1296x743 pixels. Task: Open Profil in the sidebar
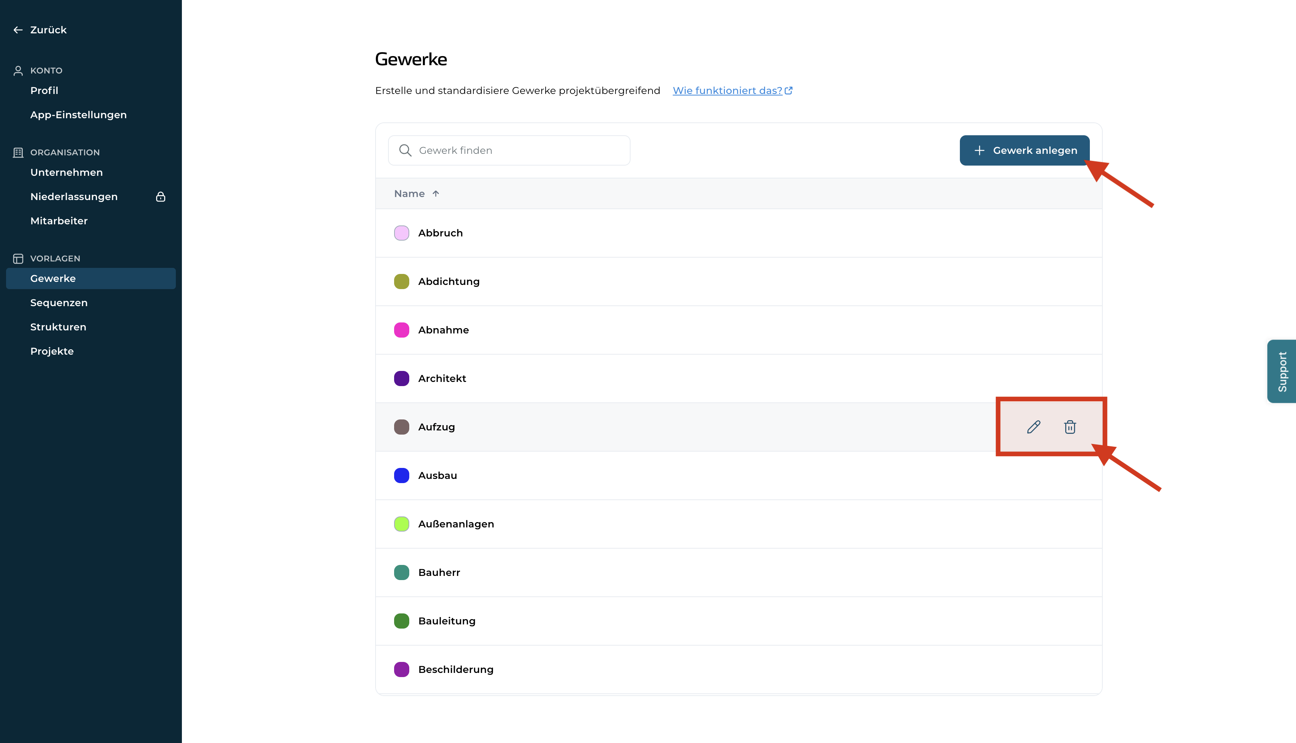point(44,91)
